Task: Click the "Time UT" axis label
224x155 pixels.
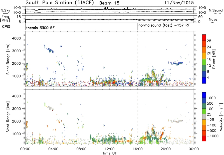Action: click(109, 153)
